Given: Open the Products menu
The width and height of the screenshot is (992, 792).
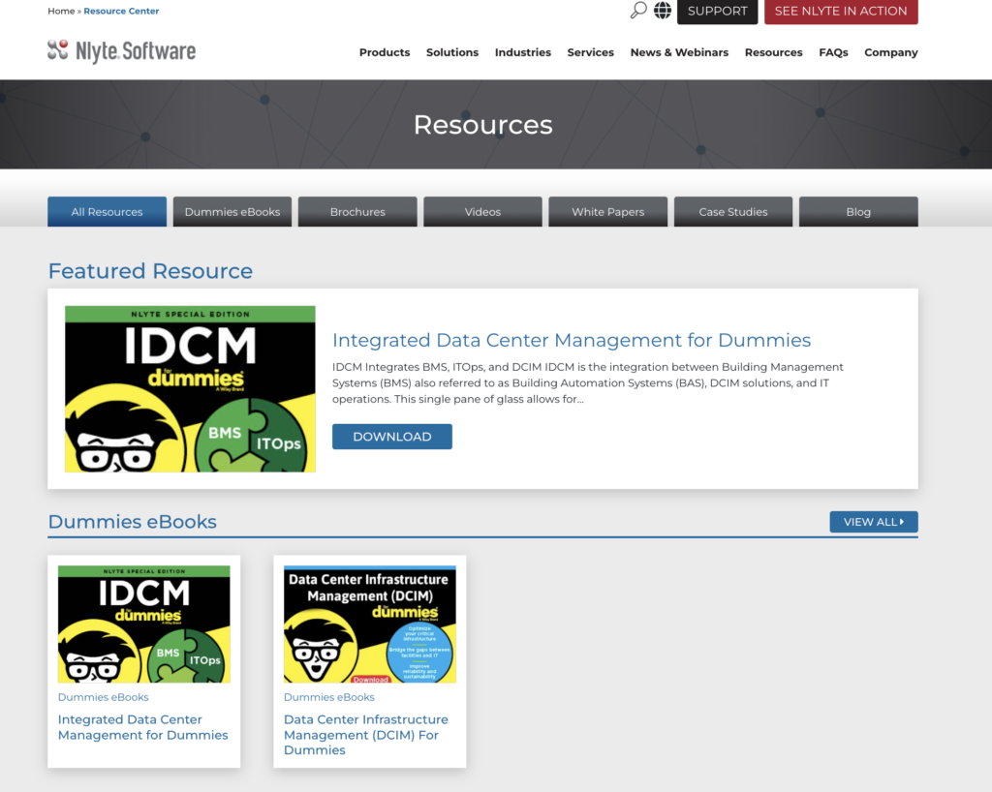Looking at the screenshot, I should point(385,52).
